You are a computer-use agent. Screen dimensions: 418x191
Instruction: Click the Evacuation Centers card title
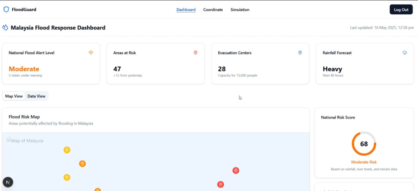point(235,53)
